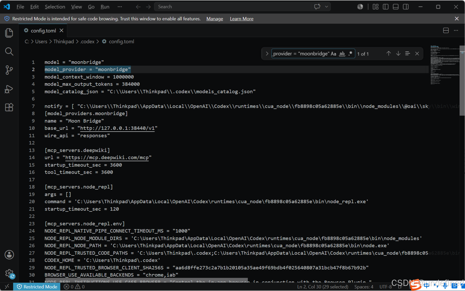Open the Accounts menu icon
Image resolution: width=465 pixels, height=291 pixels.
tap(9, 255)
